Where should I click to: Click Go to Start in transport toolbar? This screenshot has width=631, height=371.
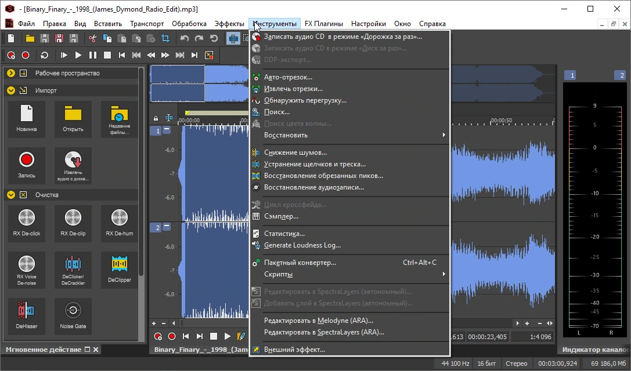[121, 55]
